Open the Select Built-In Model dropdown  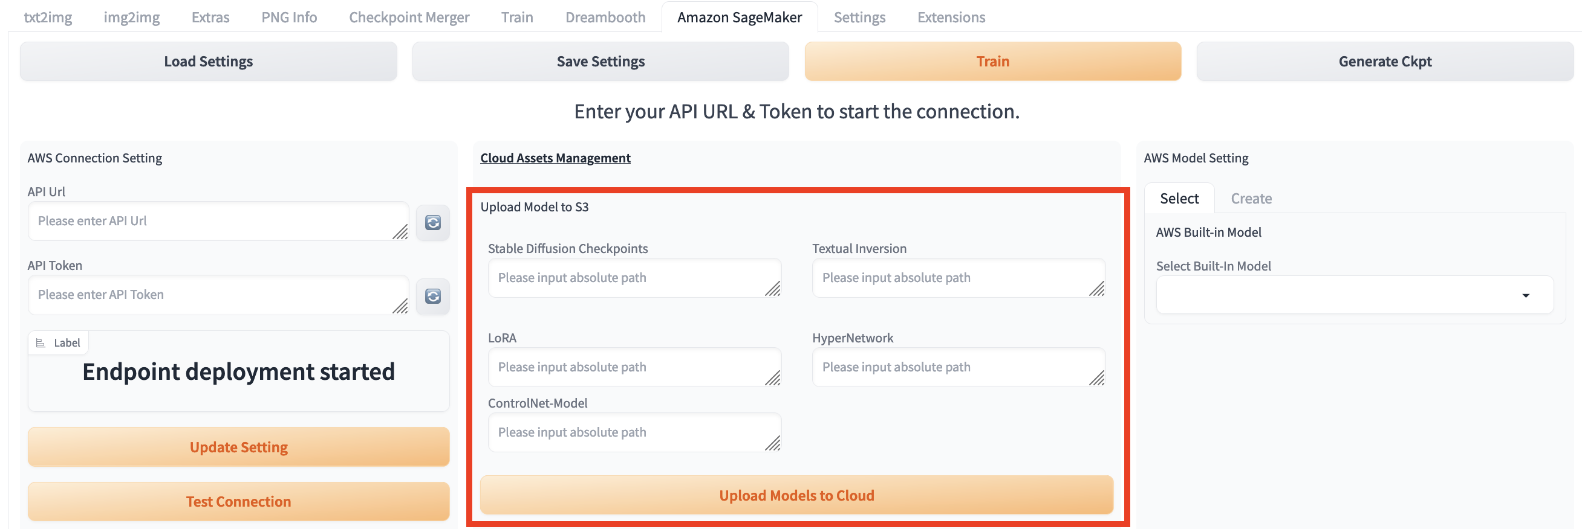[1354, 295]
